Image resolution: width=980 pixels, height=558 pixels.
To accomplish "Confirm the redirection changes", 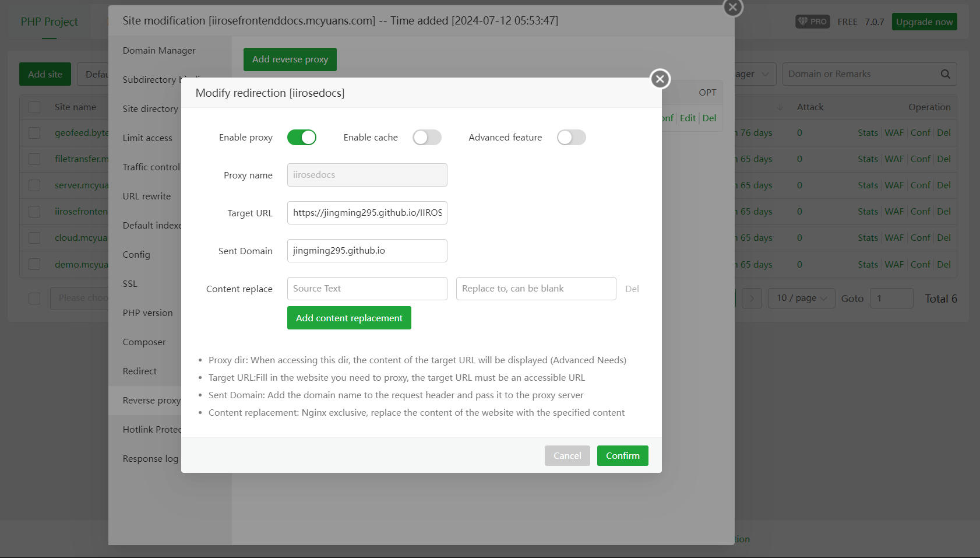I will pos(622,456).
